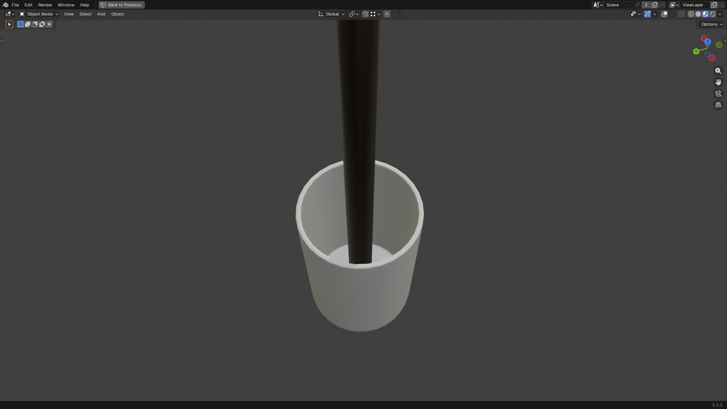This screenshot has width=727, height=409.
Task: Click Back to Previous button
Action: 122,5
